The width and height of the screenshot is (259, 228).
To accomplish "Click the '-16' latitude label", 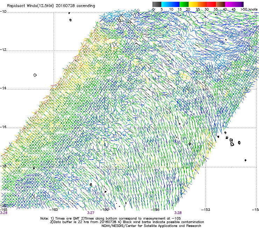I will (x=3, y=127).
